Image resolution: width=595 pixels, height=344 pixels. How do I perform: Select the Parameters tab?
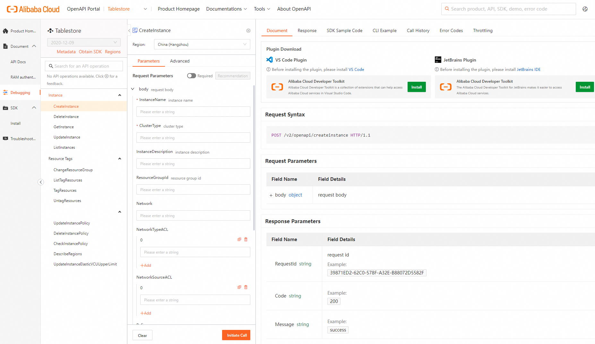[149, 61]
